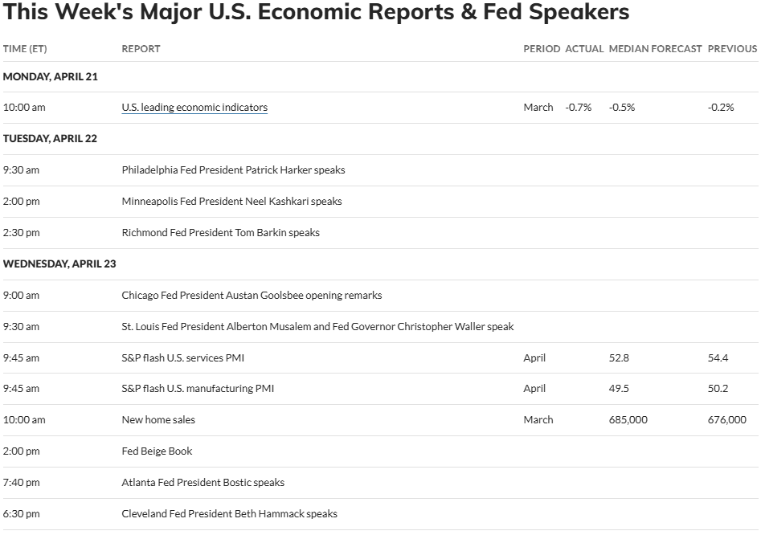Click the TIME (ET) column header
This screenshot has width=761, height=535.
pyautogui.click(x=25, y=49)
